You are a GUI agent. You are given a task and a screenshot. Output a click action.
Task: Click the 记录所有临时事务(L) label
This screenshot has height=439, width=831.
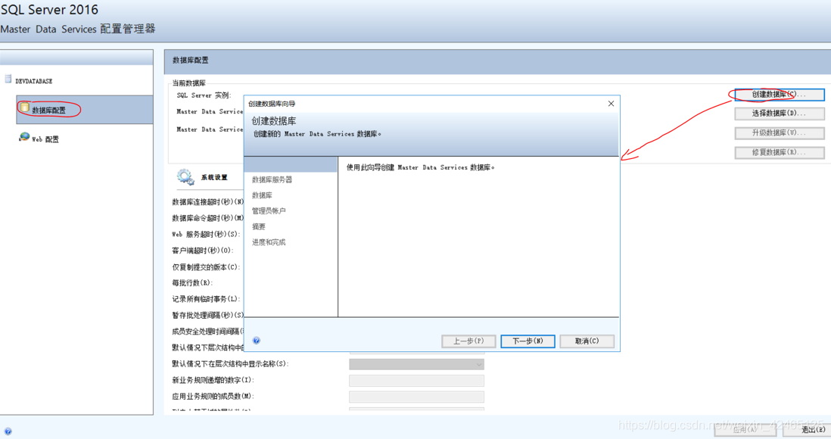pyautogui.click(x=206, y=299)
